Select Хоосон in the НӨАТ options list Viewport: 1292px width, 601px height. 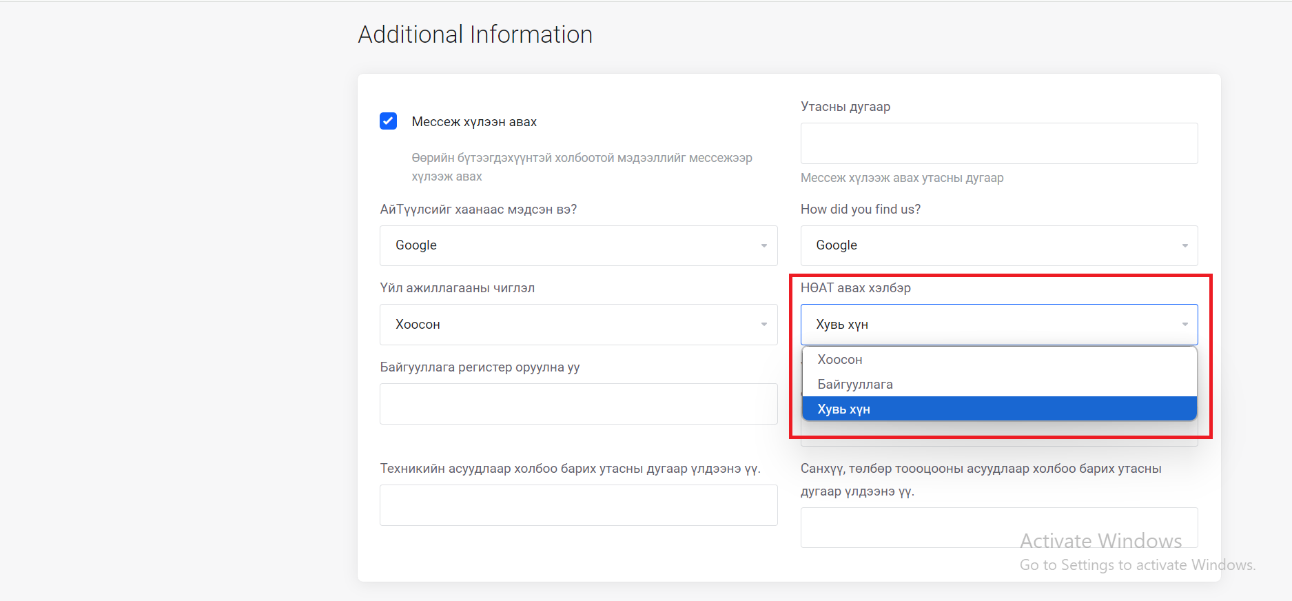[999, 360]
